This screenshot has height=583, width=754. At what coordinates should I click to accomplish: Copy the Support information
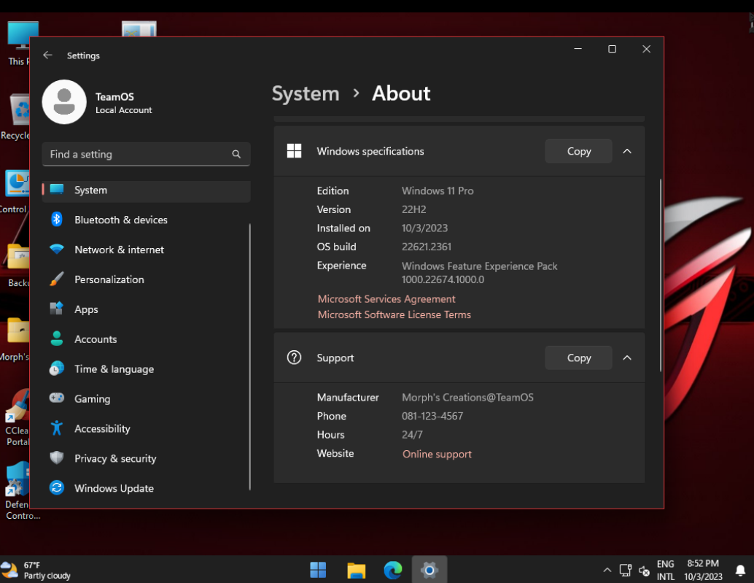pos(578,358)
